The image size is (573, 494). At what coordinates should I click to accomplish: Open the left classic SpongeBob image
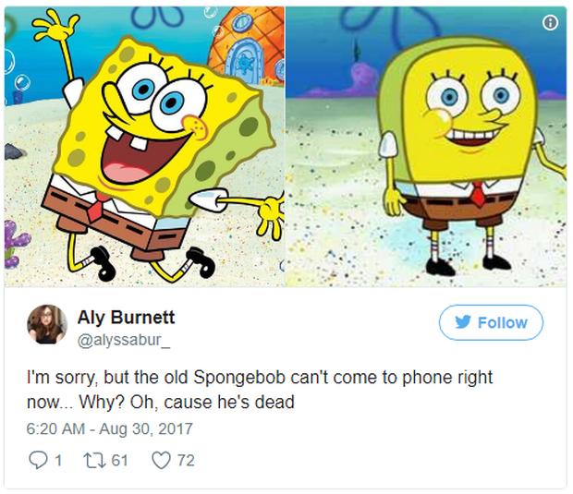(x=143, y=143)
